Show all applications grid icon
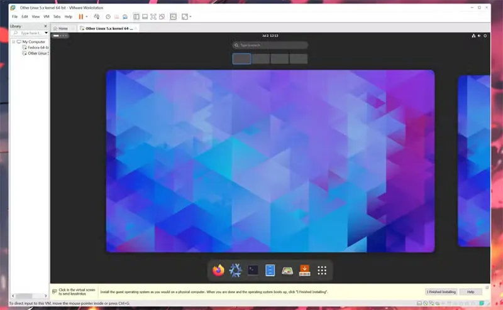This screenshot has height=310, width=503. coord(322,270)
